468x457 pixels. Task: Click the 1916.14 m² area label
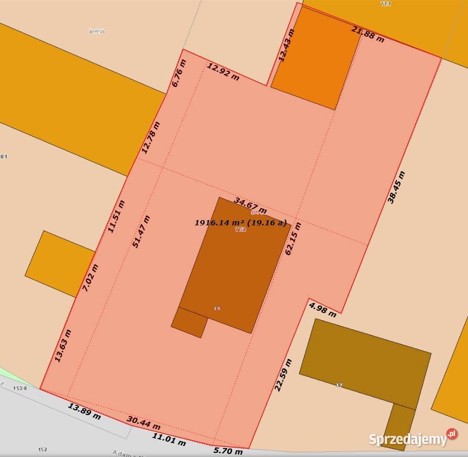241,223
